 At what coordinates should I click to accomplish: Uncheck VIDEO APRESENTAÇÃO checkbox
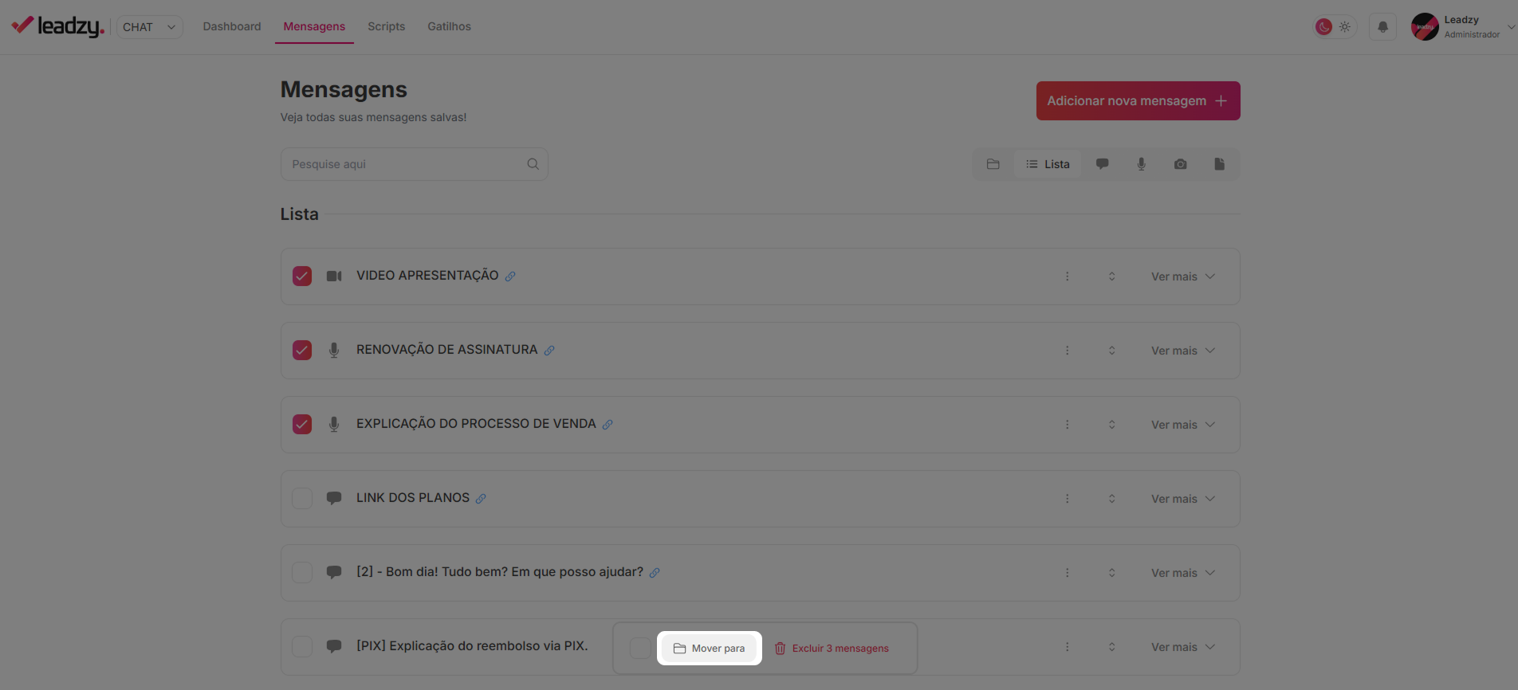(x=302, y=276)
